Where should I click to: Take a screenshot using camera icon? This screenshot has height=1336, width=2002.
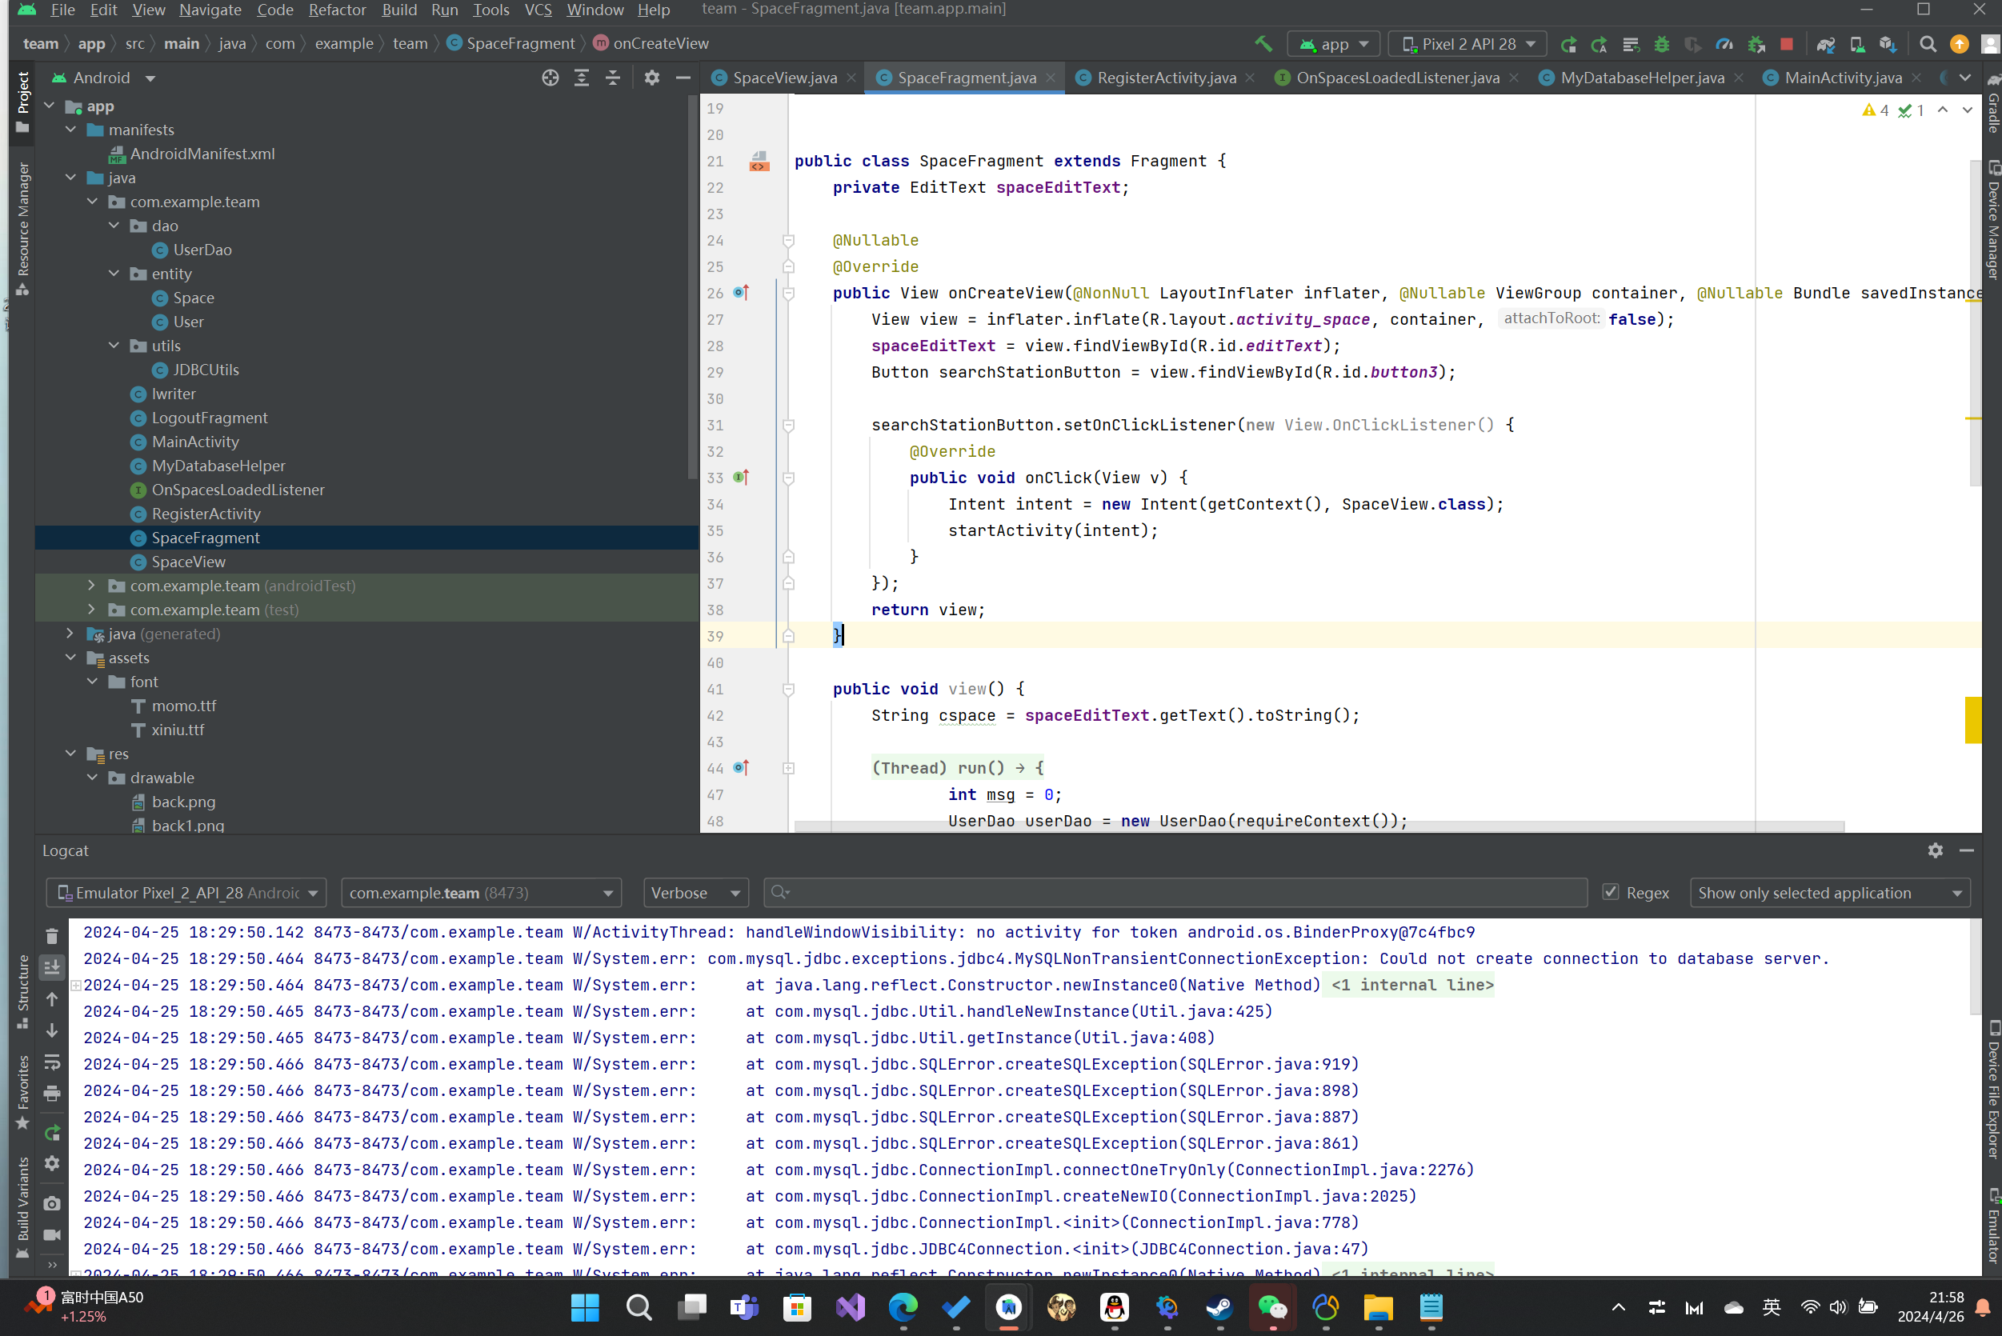[52, 1203]
